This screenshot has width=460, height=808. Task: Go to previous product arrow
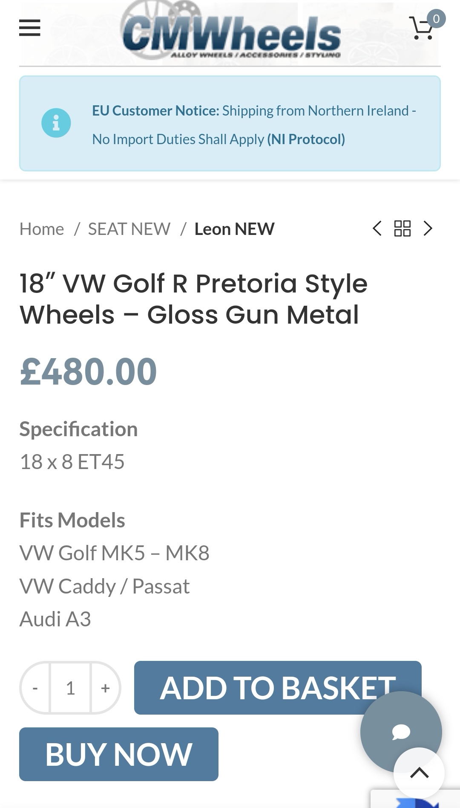tap(377, 229)
